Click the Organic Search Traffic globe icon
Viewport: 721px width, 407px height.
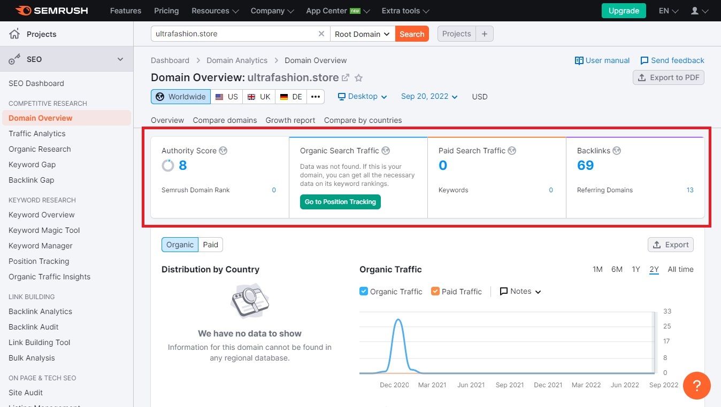click(x=386, y=151)
